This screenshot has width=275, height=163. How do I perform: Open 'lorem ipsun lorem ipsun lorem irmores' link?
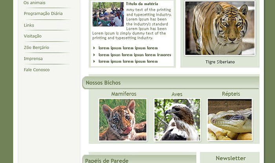[135, 55]
